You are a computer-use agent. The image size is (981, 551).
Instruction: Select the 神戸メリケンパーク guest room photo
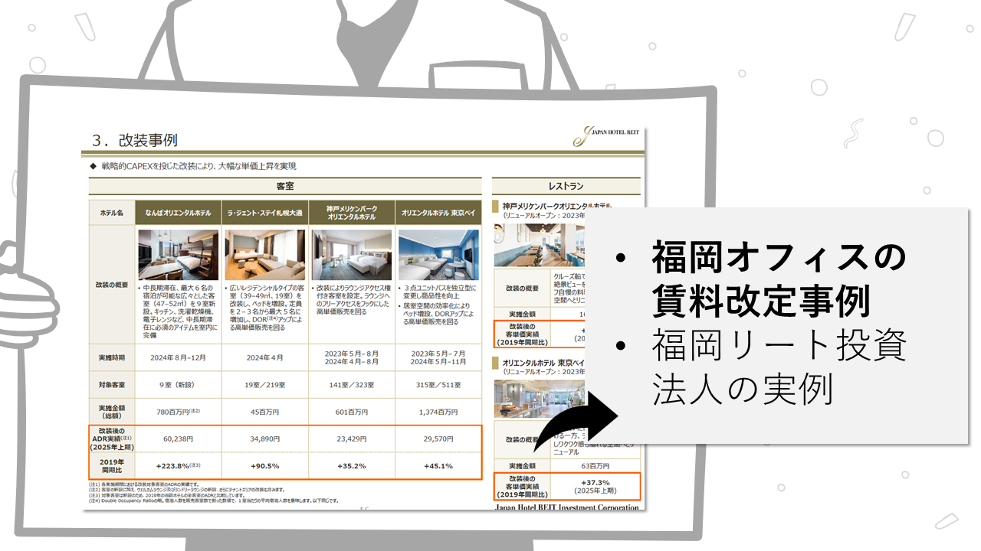[x=352, y=255]
